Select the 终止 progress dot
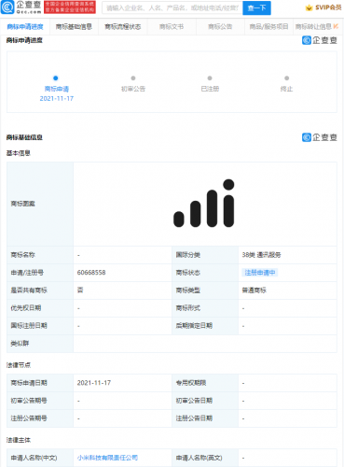This screenshot has height=467, width=344. 286,78
